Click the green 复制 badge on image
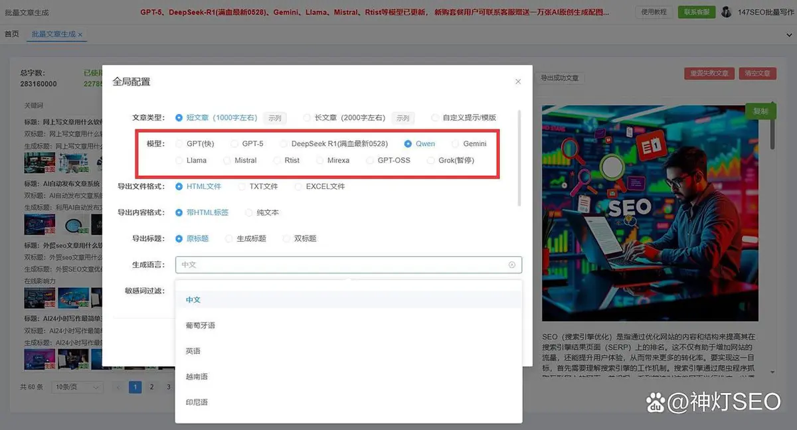This screenshot has width=797, height=430. click(760, 111)
